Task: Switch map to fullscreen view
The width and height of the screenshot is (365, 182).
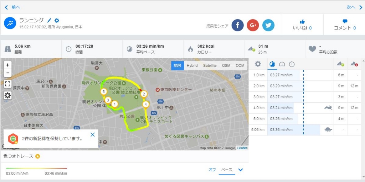Action: tap(8, 84)
